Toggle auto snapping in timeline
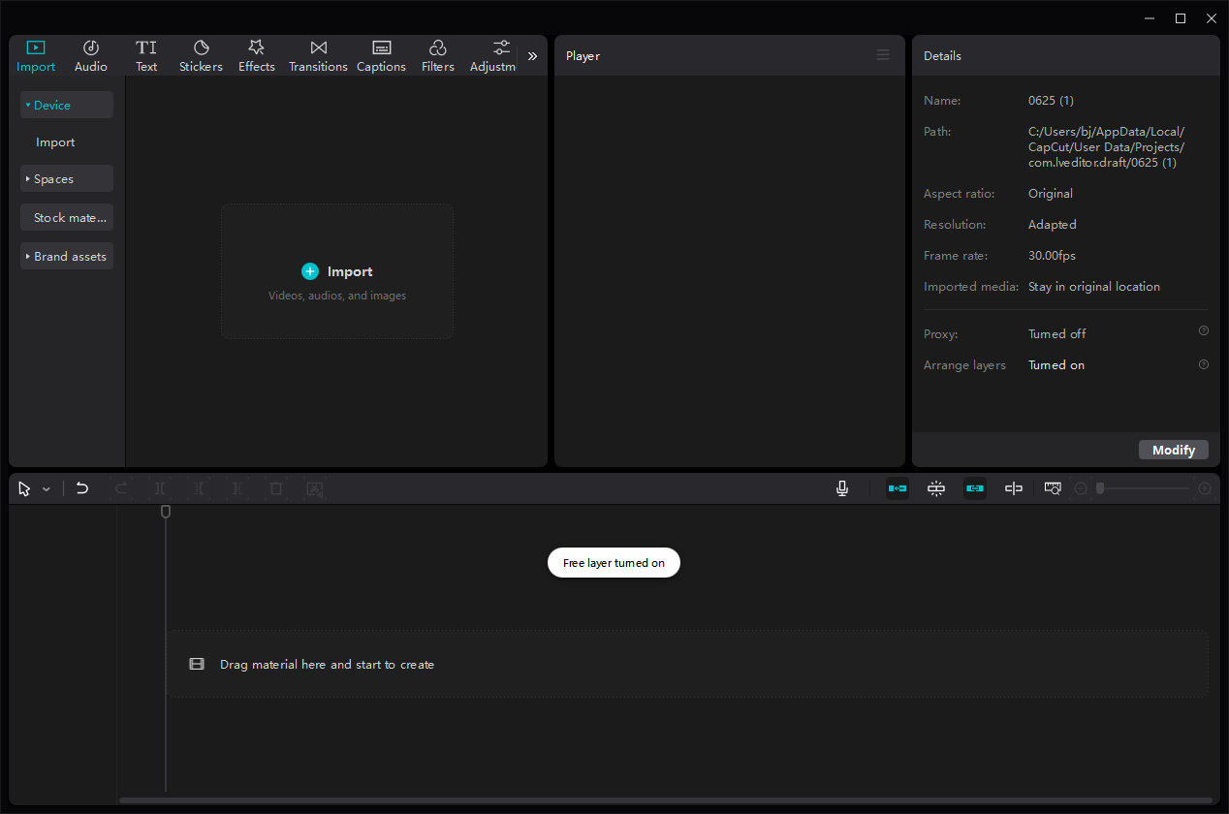 click(x=936, y=488)
